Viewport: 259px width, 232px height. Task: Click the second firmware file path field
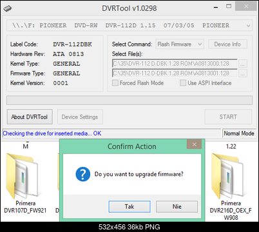pos(175,73)
